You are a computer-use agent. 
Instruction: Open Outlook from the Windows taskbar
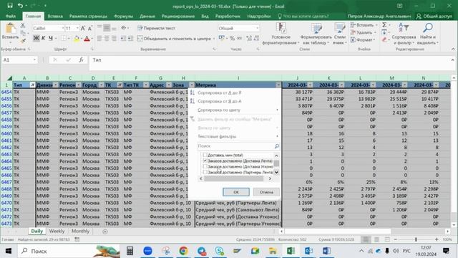coord(308,251)
